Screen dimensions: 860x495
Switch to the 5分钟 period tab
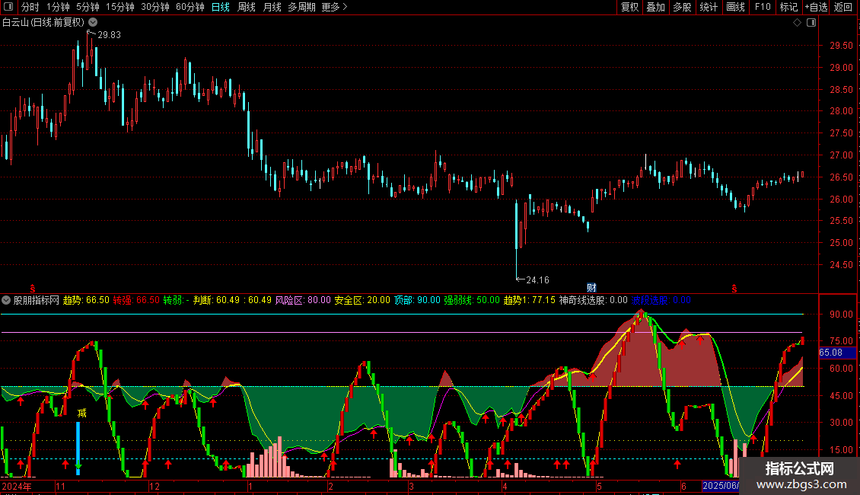coord(88,7)
